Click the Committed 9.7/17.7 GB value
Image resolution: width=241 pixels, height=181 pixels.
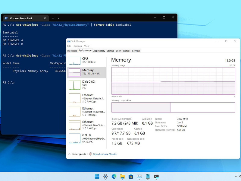point(121,133)
